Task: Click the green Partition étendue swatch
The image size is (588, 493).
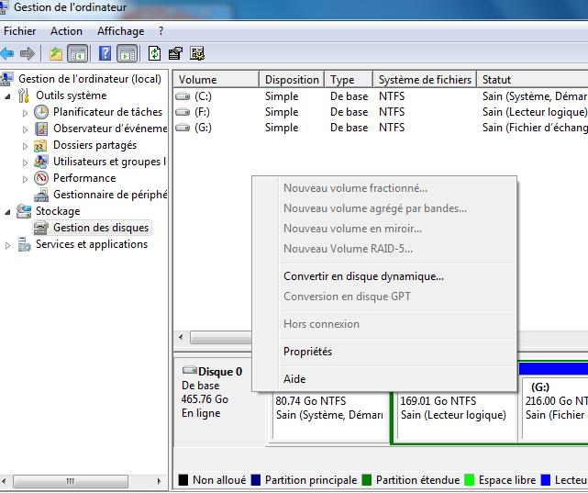Action: [366, 480]
